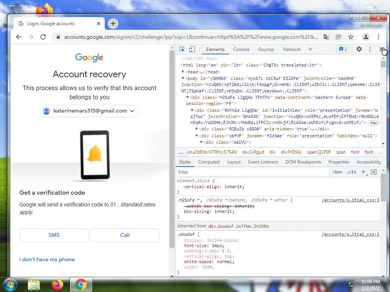Open the DOM Breakpoints tab
Screen dimensions: 390x292
coord(303,162)
